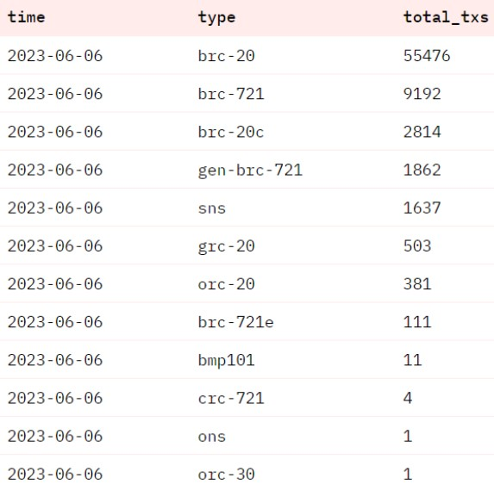Select the grc-20 type cell

click(226, 246)
